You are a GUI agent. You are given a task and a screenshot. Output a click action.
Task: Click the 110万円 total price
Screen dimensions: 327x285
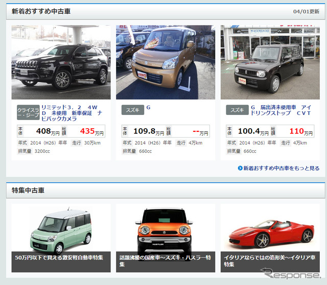[x=301, y=131]
